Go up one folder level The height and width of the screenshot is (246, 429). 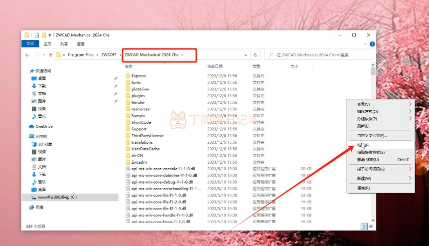pyautogui.click(x=51, y=55)
